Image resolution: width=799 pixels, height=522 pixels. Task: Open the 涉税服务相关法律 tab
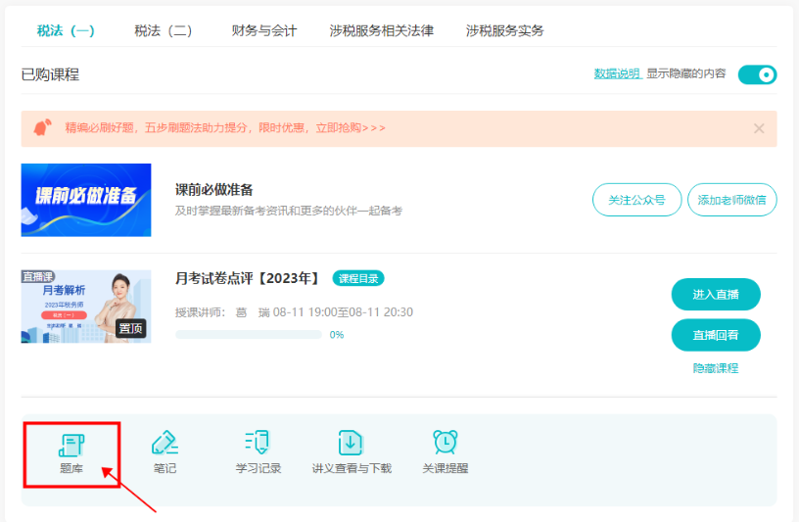382,30
